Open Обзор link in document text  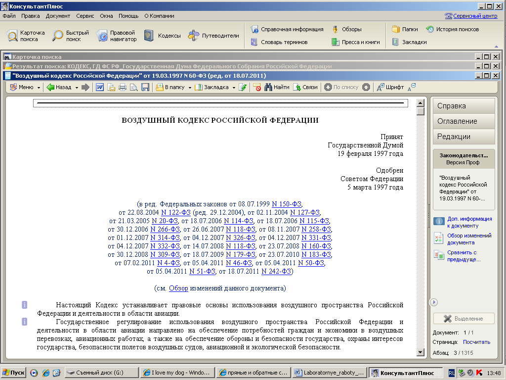(178, 288)
